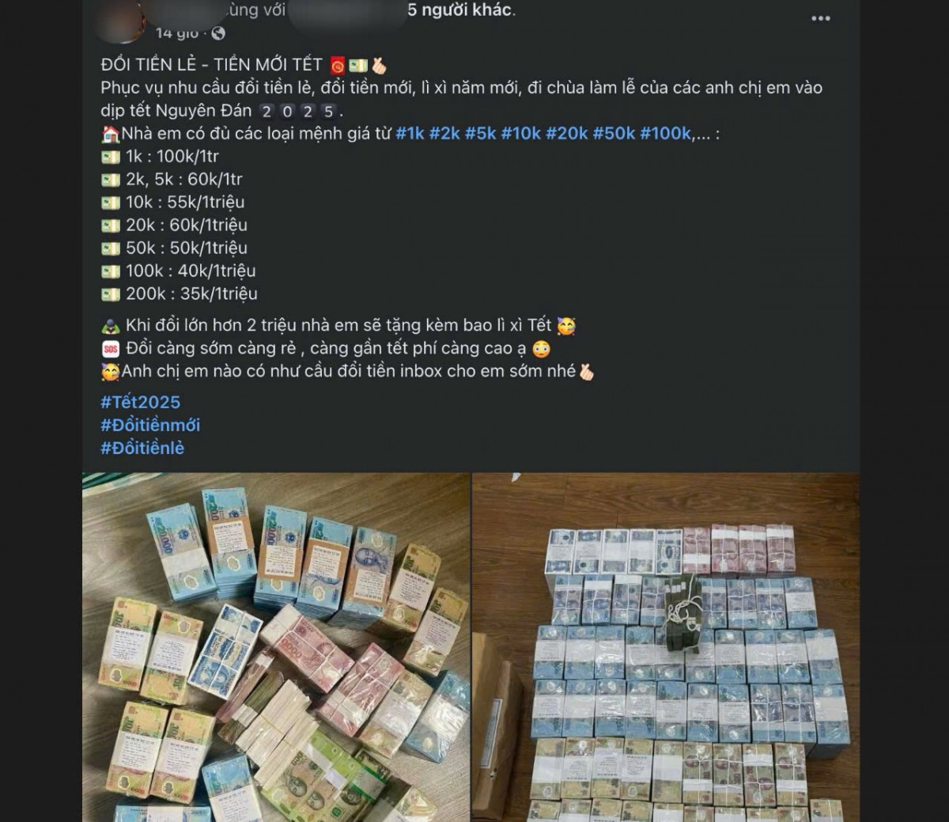This screenshot has width=949, height=822.
Task: Open the three-dot post options menu
Action: tap(820, 18)
